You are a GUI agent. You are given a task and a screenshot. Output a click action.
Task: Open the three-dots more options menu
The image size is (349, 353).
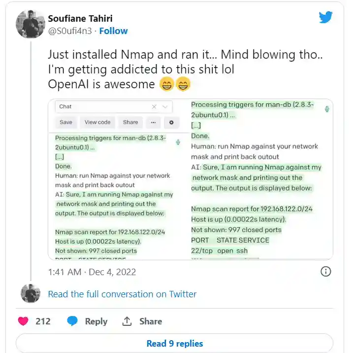[154, 122]
